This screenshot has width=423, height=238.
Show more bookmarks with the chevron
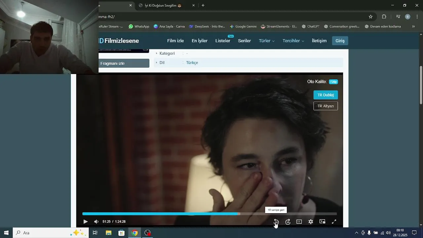(413, 26)
